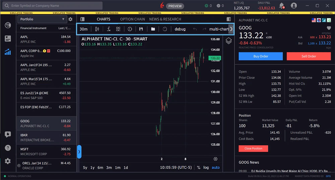Click the Buy Order button

coord(261,56)
